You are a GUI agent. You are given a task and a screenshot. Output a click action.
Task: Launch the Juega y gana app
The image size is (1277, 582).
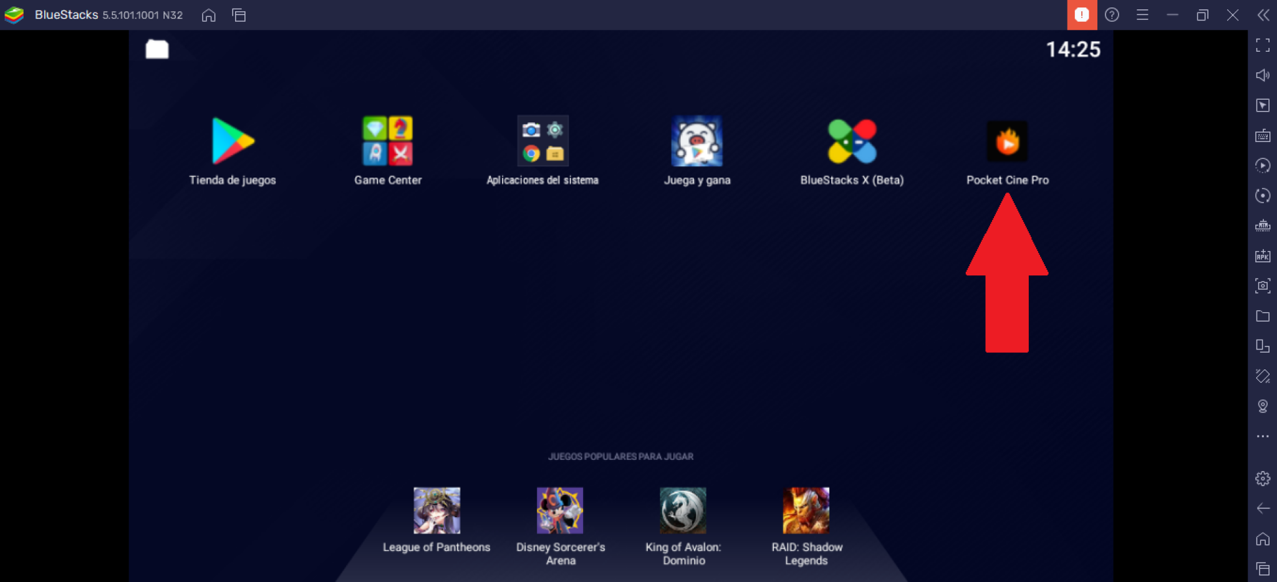click(696, 141)
